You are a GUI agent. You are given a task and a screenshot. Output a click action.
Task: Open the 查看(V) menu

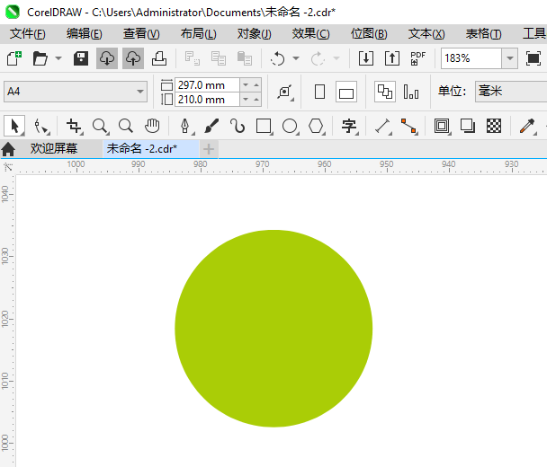(141, 34)
